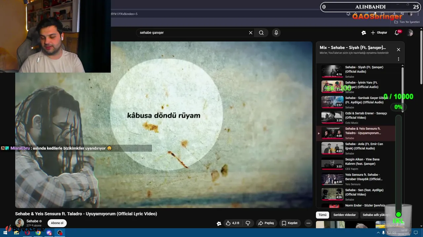The image size is (423, 237).
Task: Switch to Chrome in taskbar
Action: coord(38,232)
